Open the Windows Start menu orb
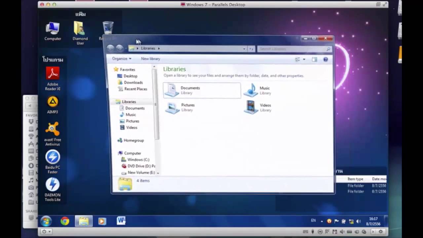Image resolution: width=423 pixels, height=238 pixels. point(46,221)
